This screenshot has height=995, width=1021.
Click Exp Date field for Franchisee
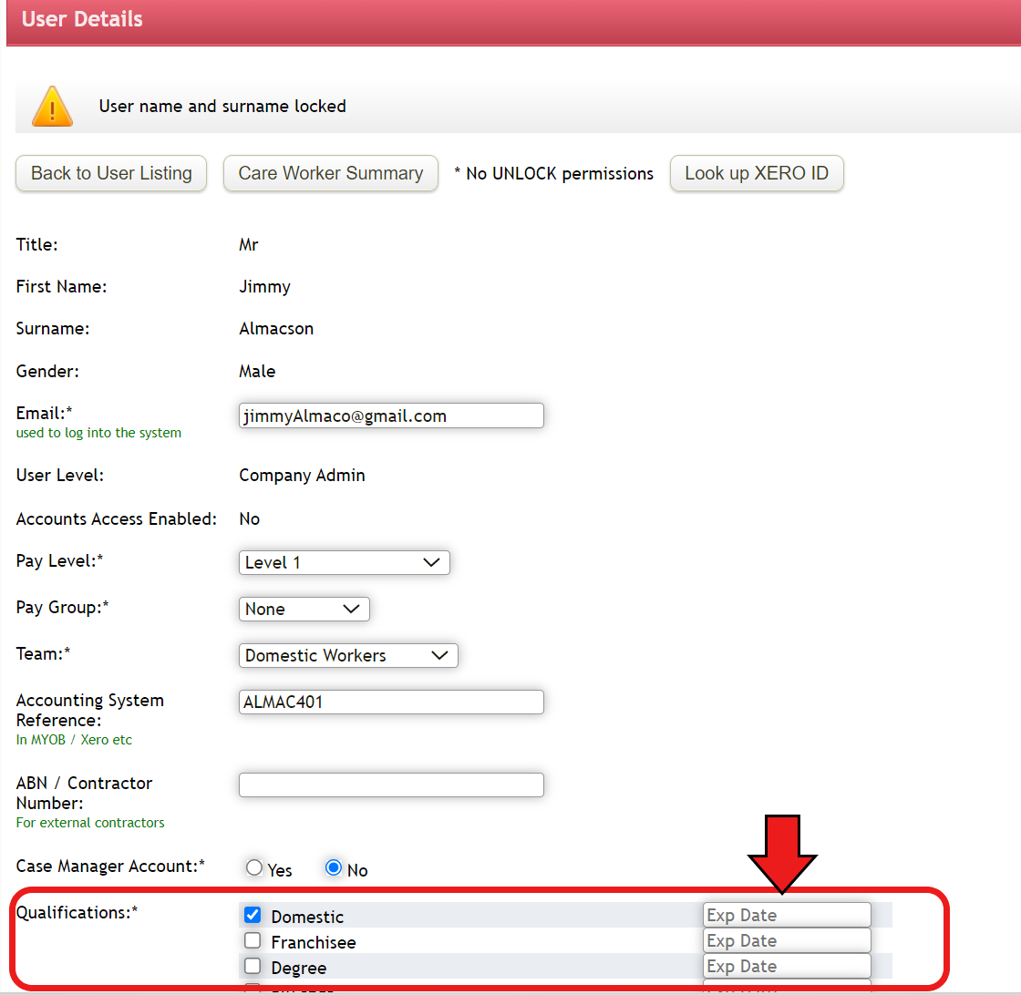(787, 940)
